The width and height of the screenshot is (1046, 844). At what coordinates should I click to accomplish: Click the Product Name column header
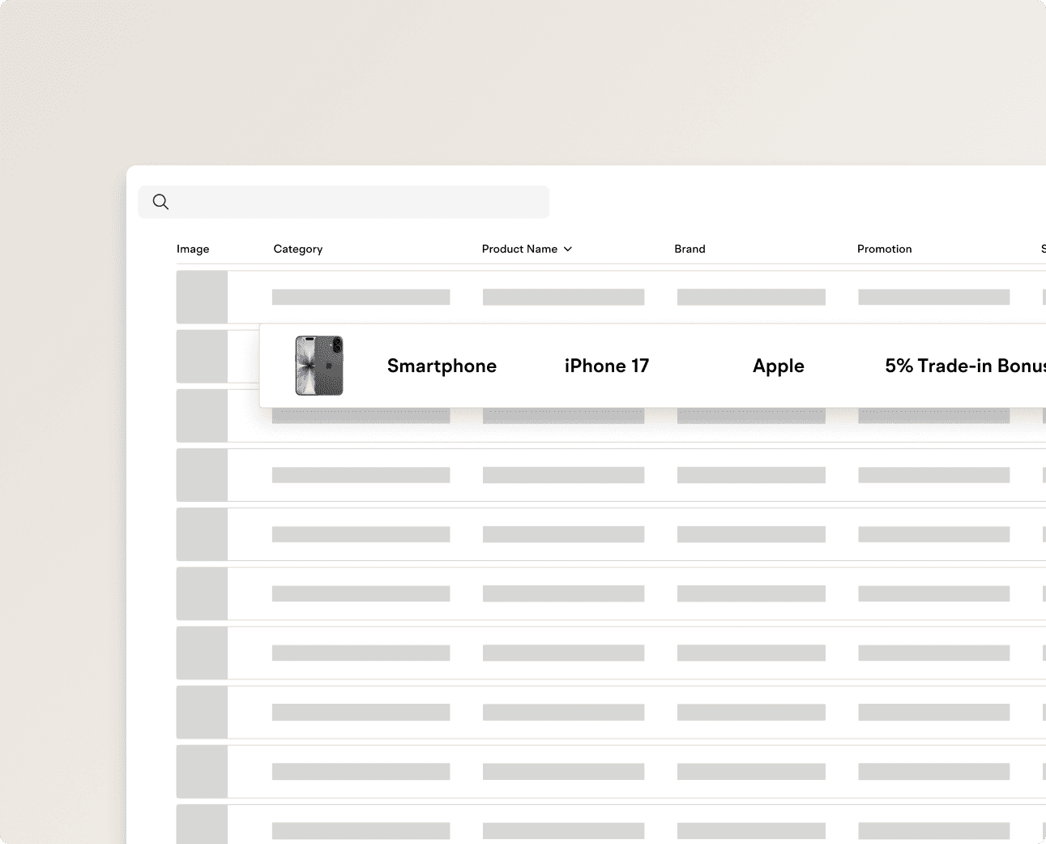click(x=519, y=249)
